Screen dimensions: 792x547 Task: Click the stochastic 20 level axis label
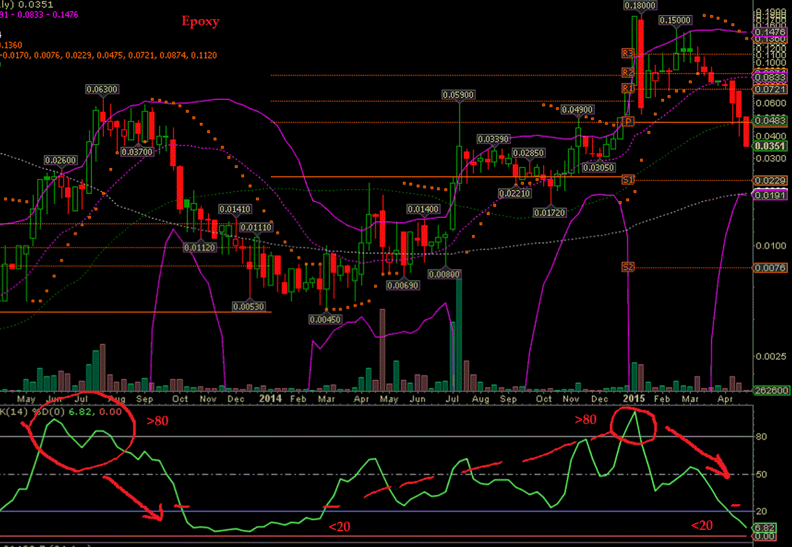pyautogui.click(x=762, y=511)
